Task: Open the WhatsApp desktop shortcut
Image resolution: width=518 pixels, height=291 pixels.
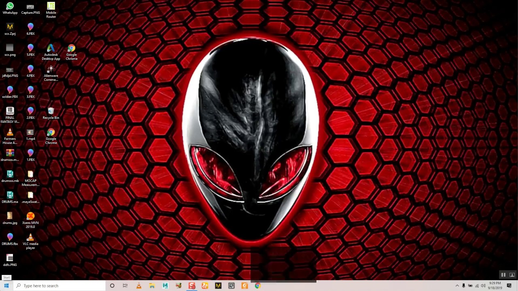Action: pos(10,8)
